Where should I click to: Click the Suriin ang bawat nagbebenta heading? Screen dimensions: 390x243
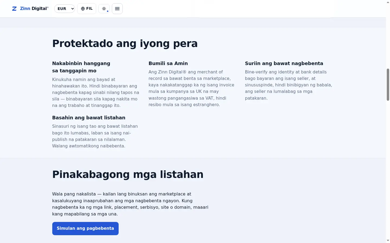284,63
